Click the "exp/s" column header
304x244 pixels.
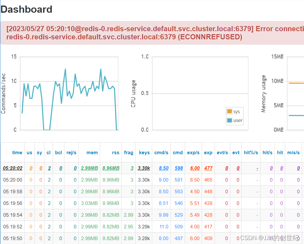(193, 152)
